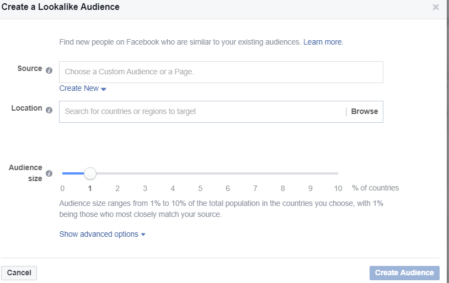
Task: Set audience size slider to 3
Action: click(145, 173)
